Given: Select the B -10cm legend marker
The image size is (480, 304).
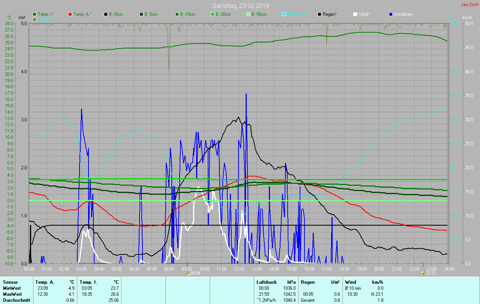Looking at the screenshot, I should (177, 14).
